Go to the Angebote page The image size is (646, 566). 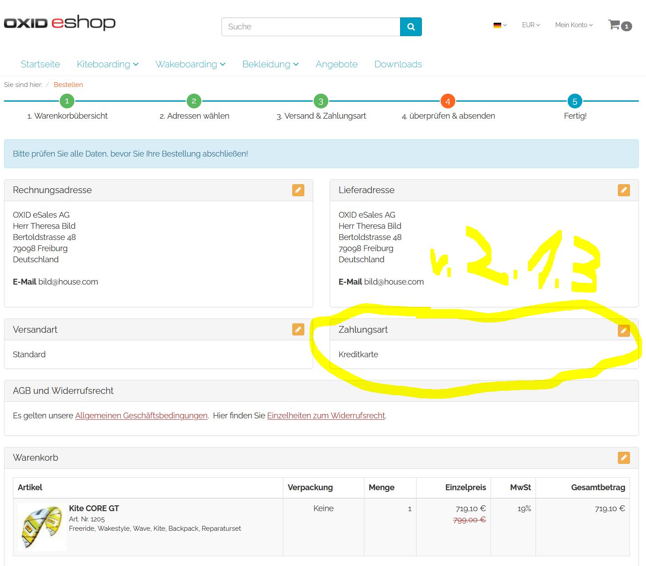click(x=336, y=64)
